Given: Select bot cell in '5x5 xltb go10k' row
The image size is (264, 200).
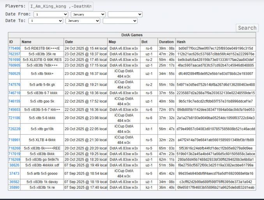Looking at the screenshot, I should [x=149, y=129].
